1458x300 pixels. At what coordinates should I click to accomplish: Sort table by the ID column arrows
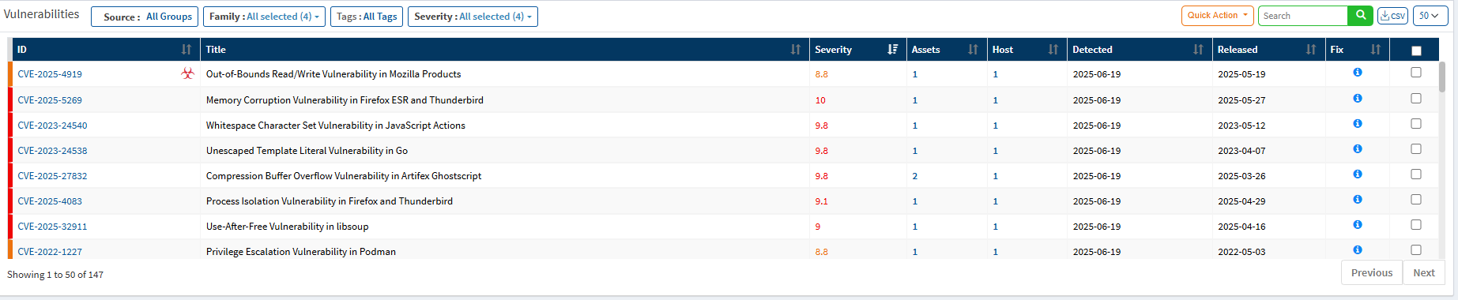point(186,49)
